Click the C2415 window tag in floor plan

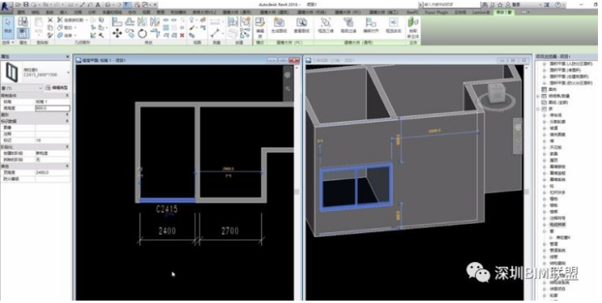(166, 210)
